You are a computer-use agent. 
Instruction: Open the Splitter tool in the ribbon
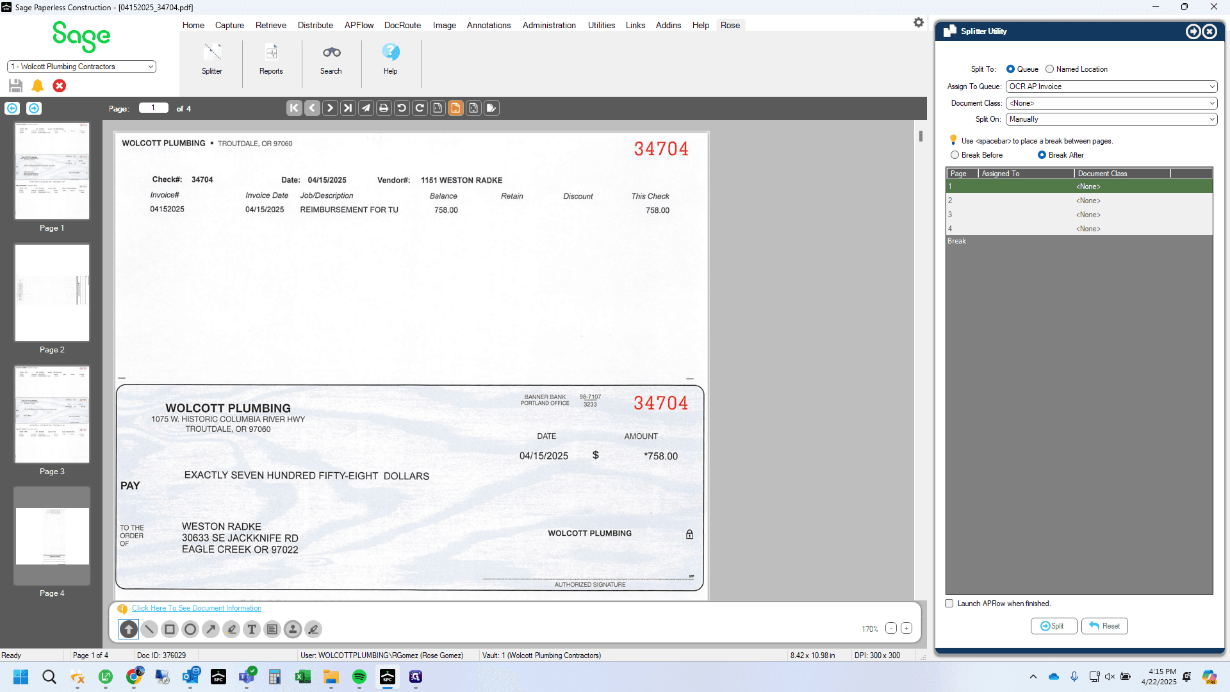pyautogui.click(x=212, y=59)
